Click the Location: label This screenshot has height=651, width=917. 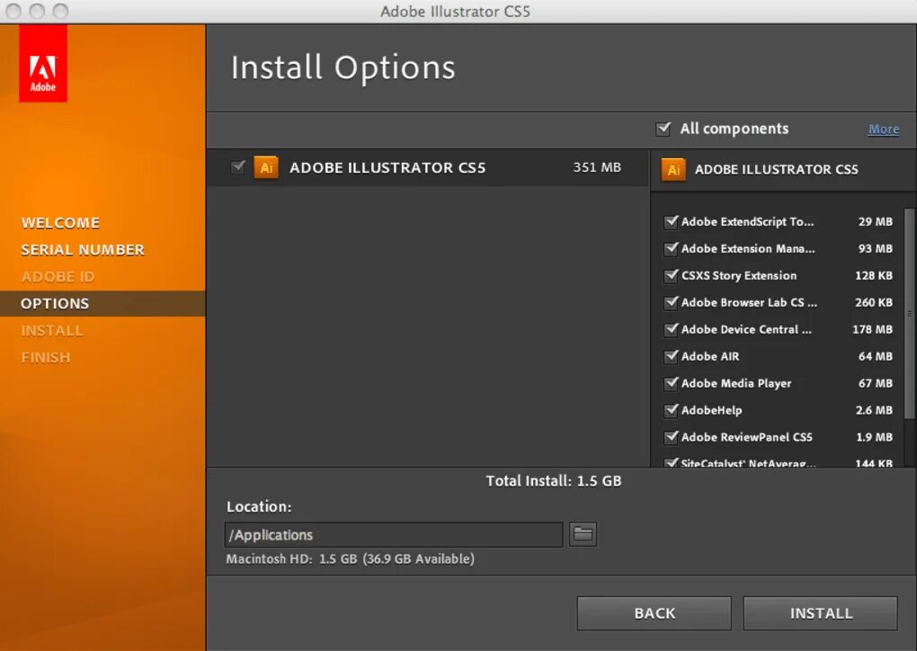tap(259, 506)
